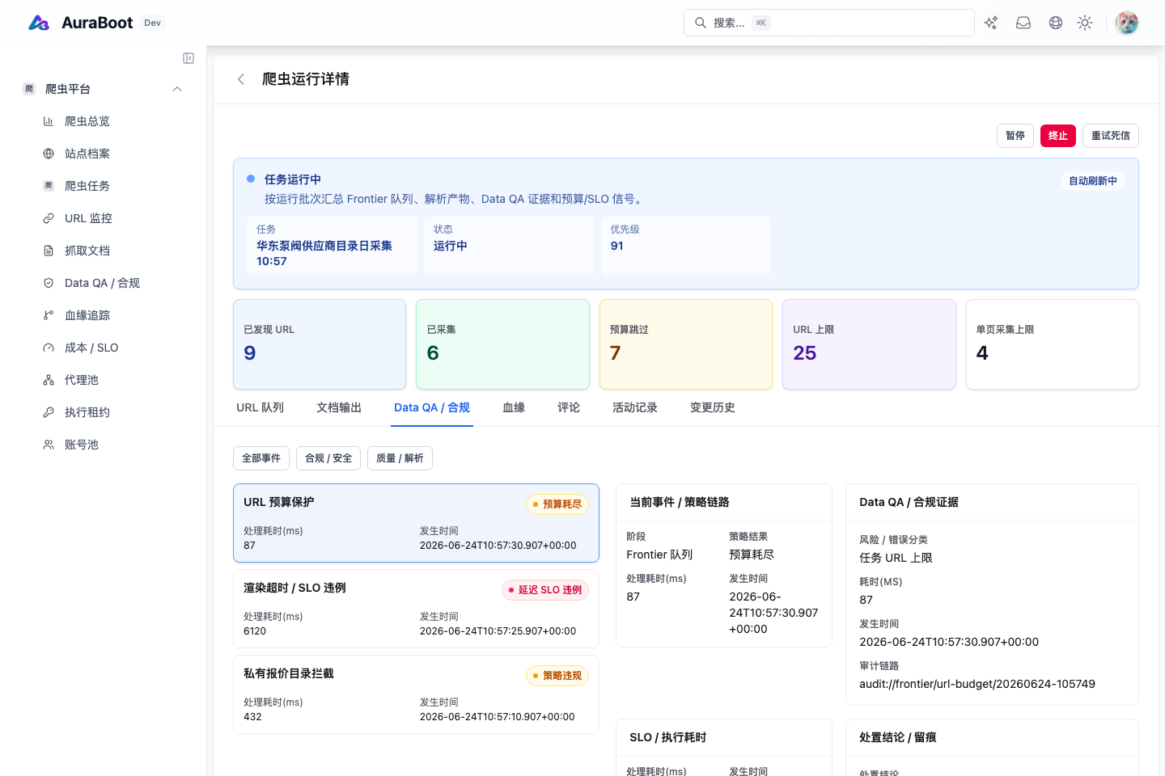Viewport: 1165px width, 776px height.
Task: Click the Dev environment badge
Action: (x=153, y=23)
